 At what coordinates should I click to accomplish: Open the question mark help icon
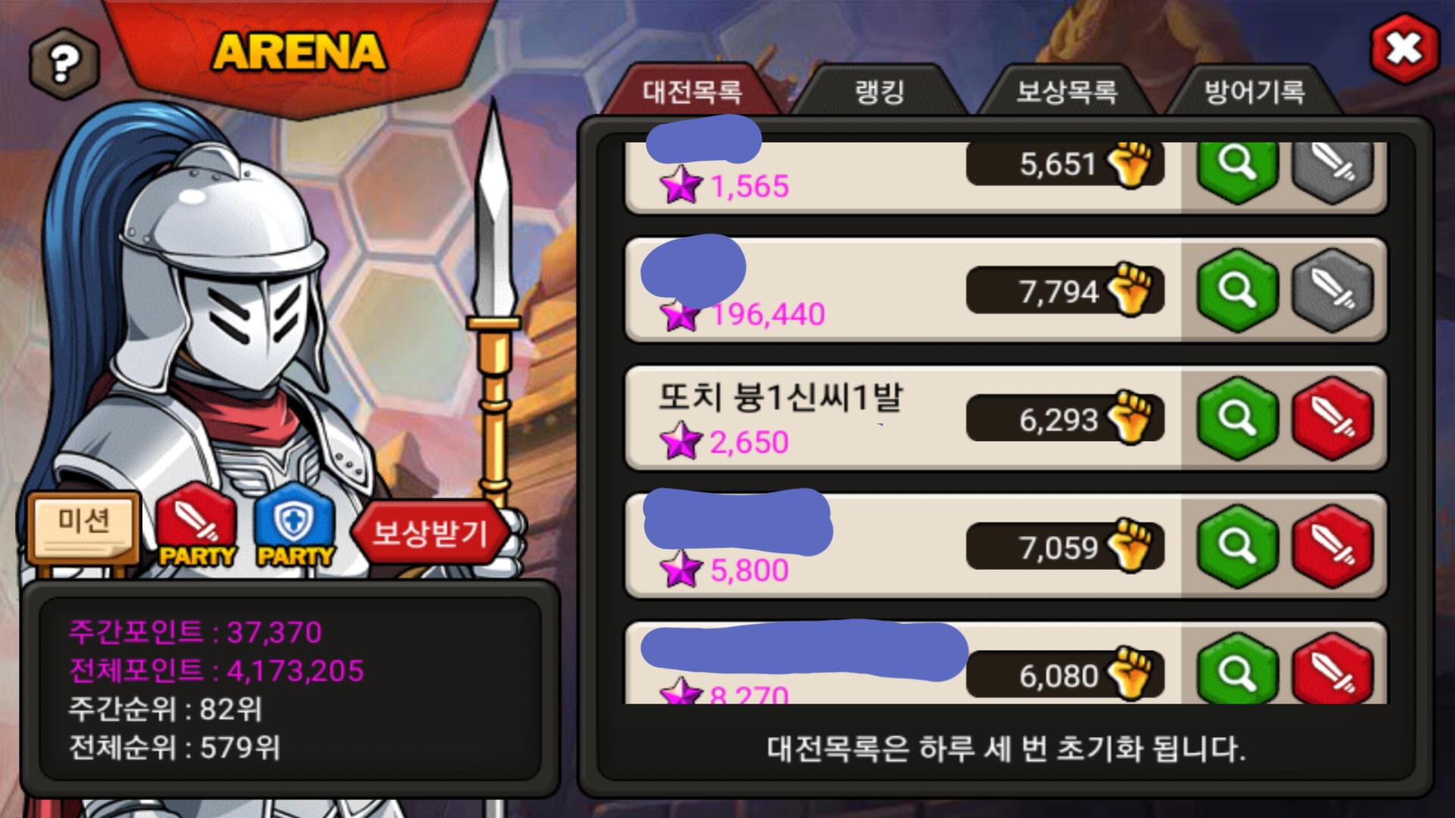coord(64,64)
